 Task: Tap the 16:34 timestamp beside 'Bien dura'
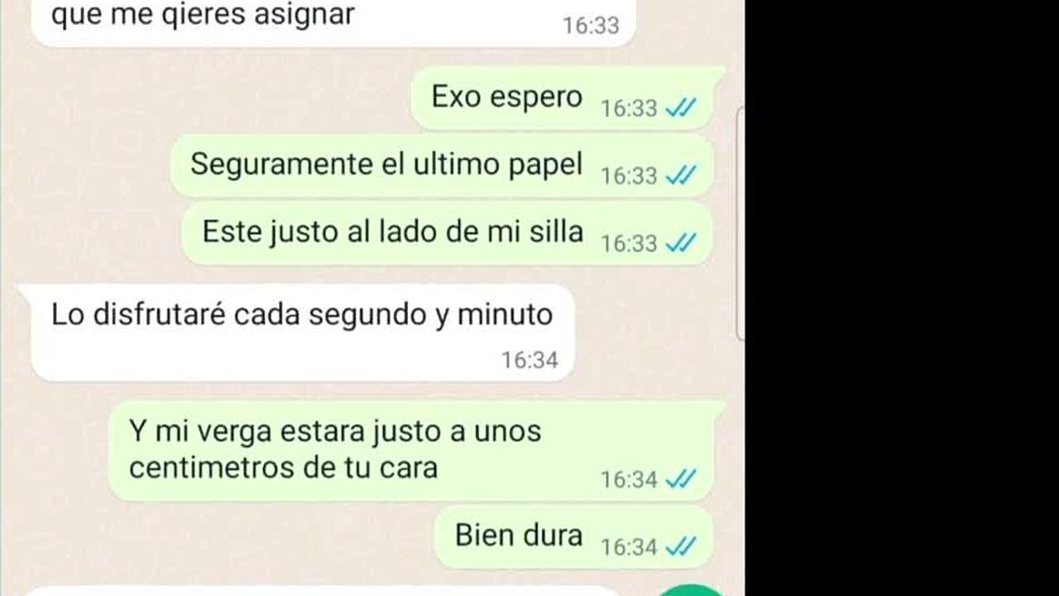click(629, 548)
